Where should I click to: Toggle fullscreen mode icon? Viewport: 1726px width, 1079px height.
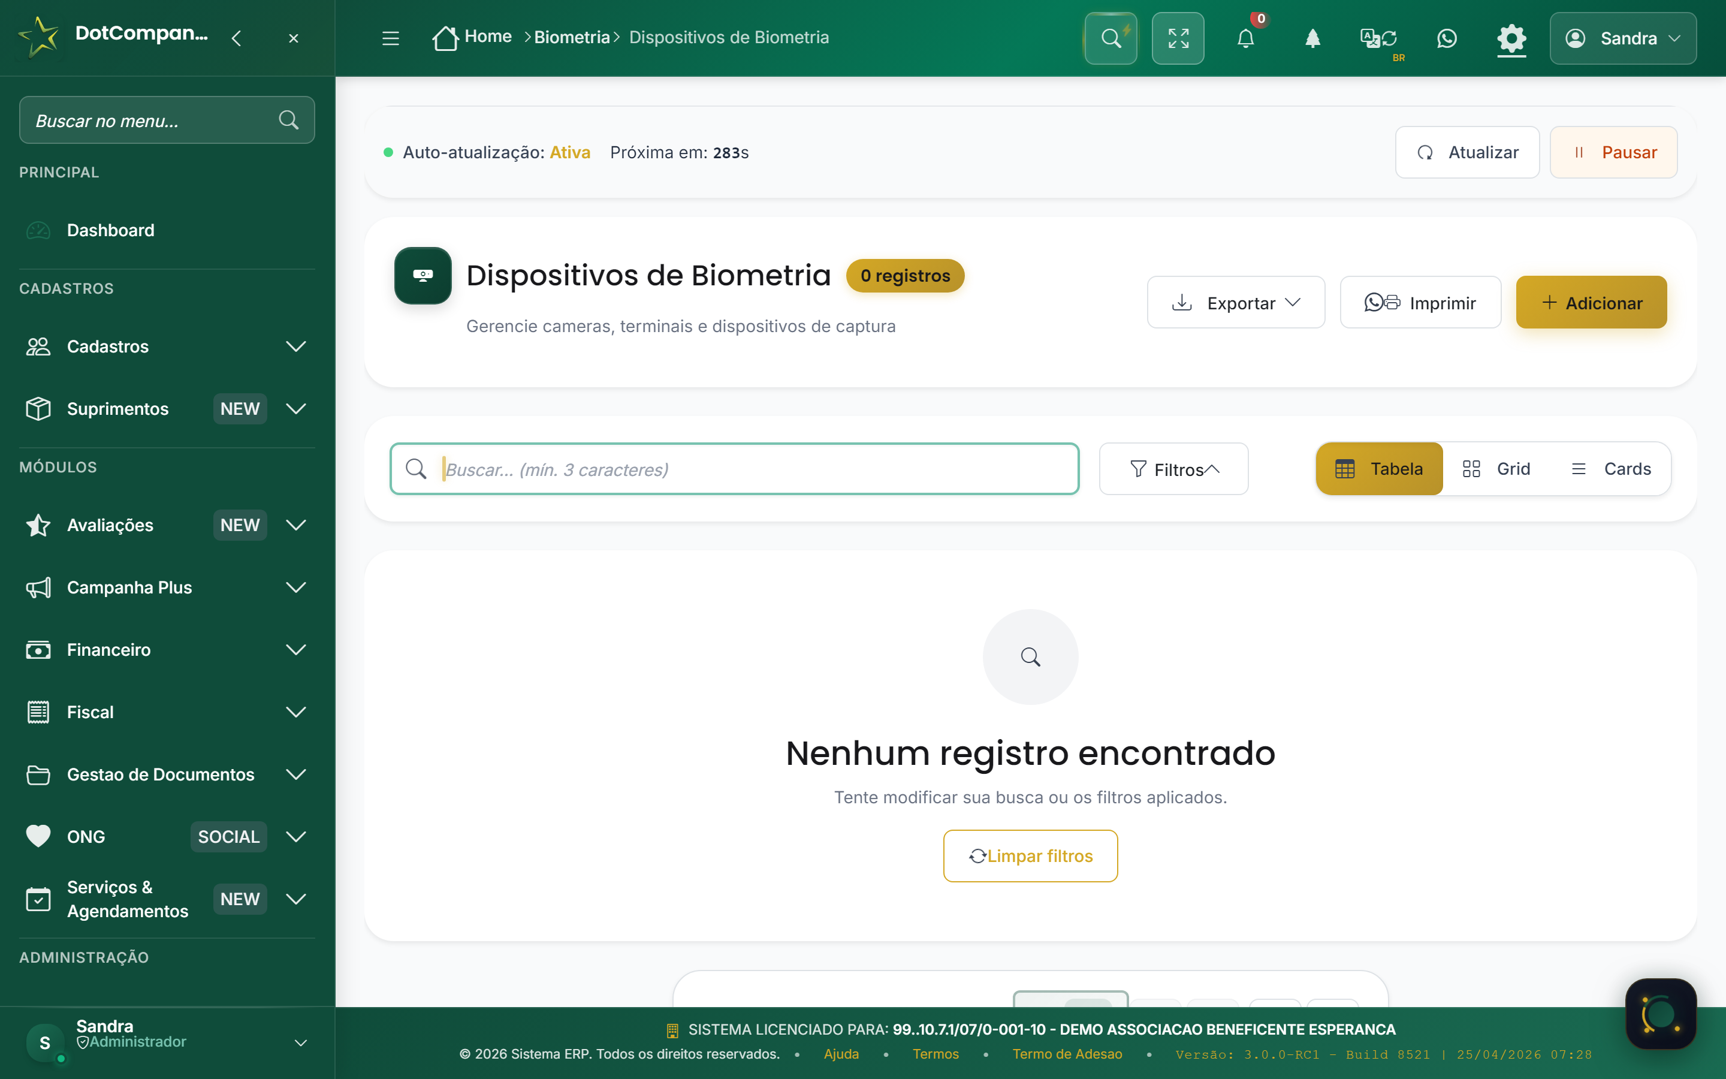pyautogui.click(x=1178, y=38)
